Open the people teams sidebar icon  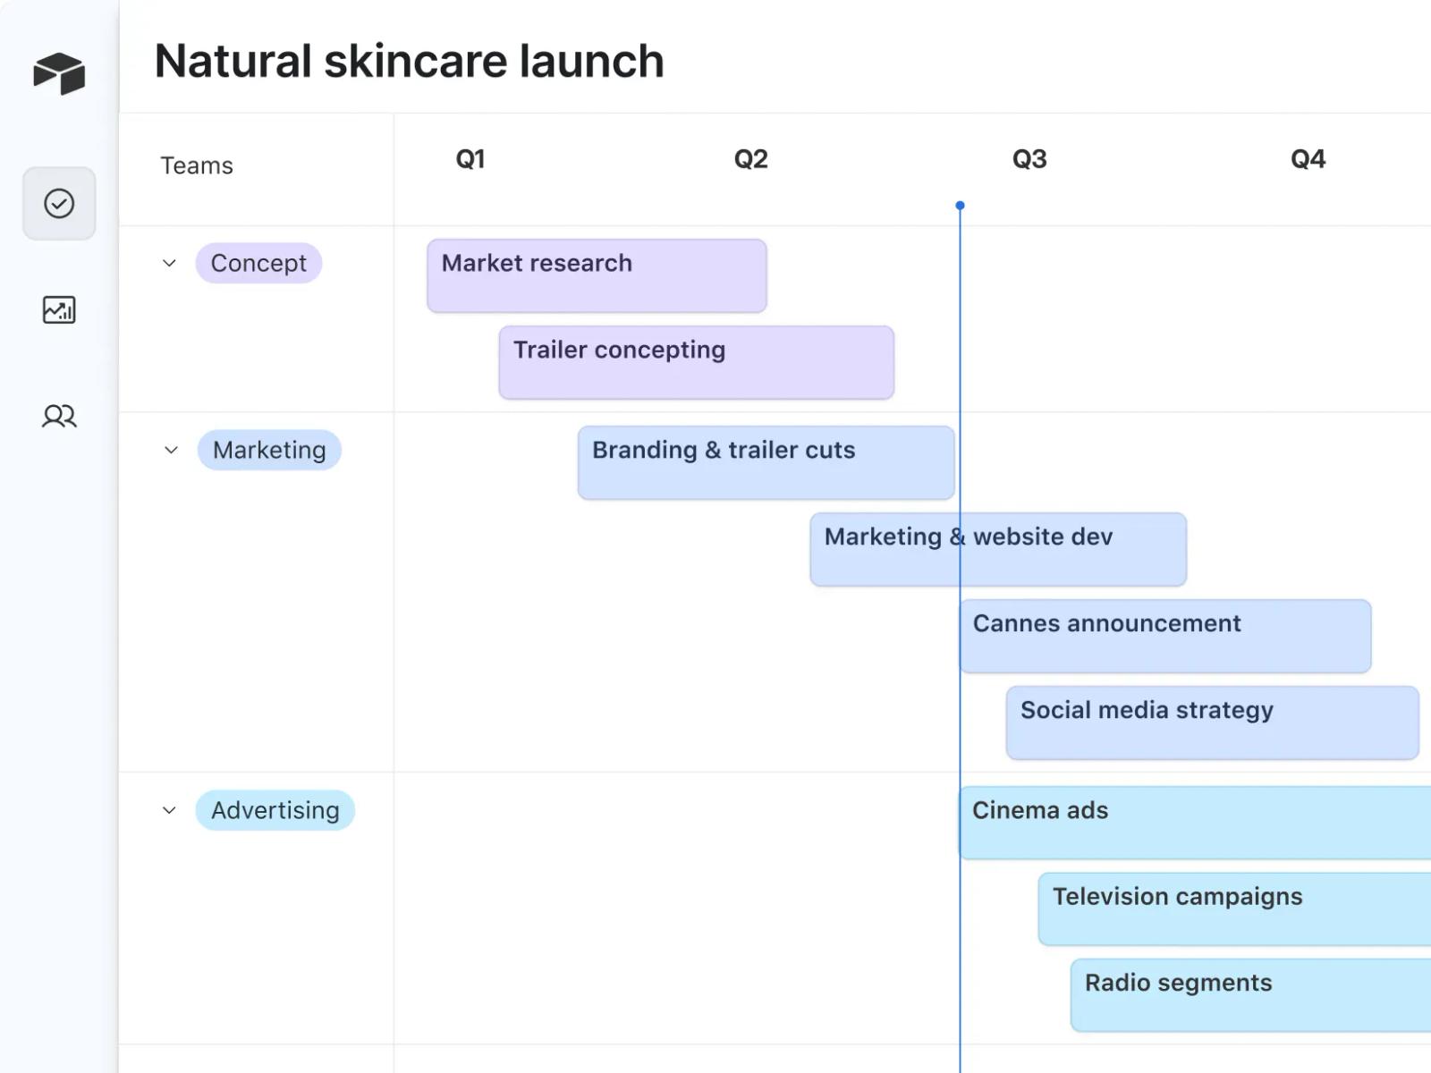point(59,416)
